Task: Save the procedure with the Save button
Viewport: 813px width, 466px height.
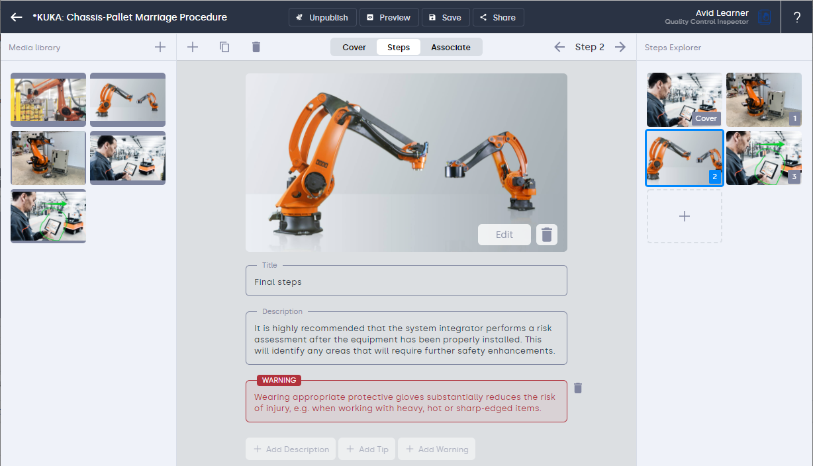Action: coord(446,17)
